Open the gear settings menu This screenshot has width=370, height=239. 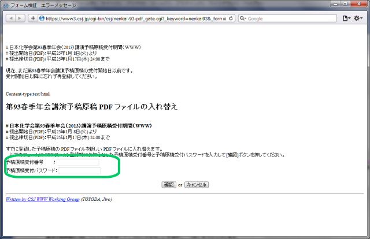coord(358,18)
